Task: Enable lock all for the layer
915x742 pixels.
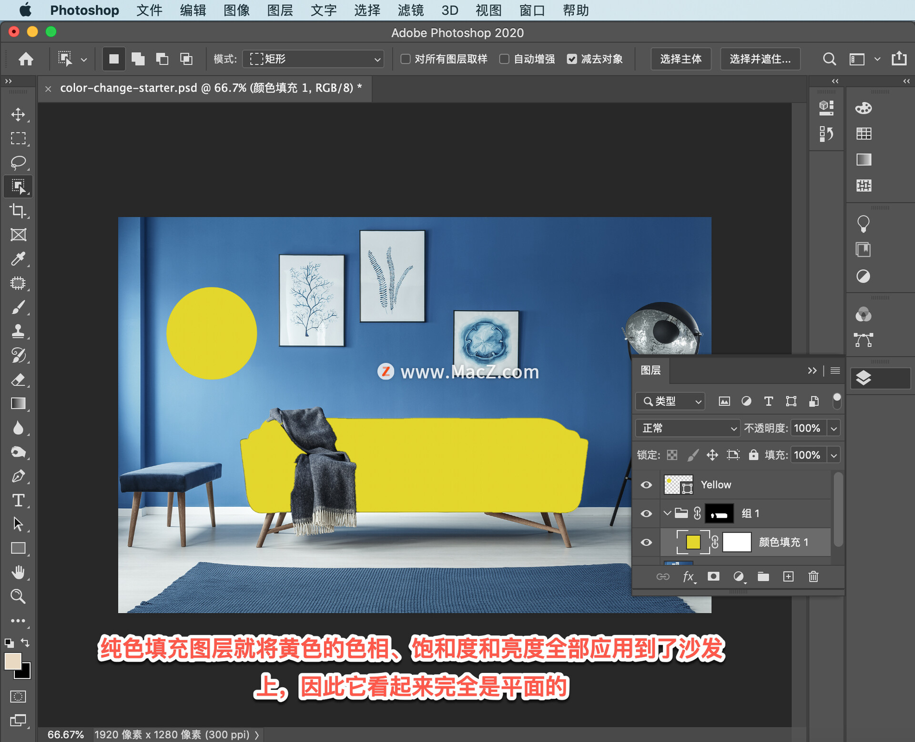Action: (753, 455)
